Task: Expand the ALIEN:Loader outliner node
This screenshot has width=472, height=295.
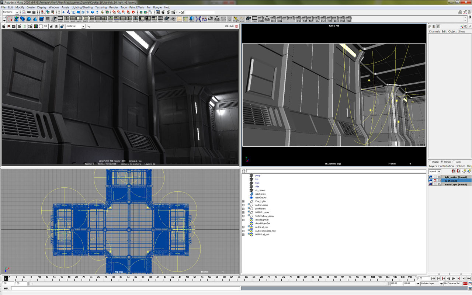Action: pyautogui.click(x=243, y=205)
